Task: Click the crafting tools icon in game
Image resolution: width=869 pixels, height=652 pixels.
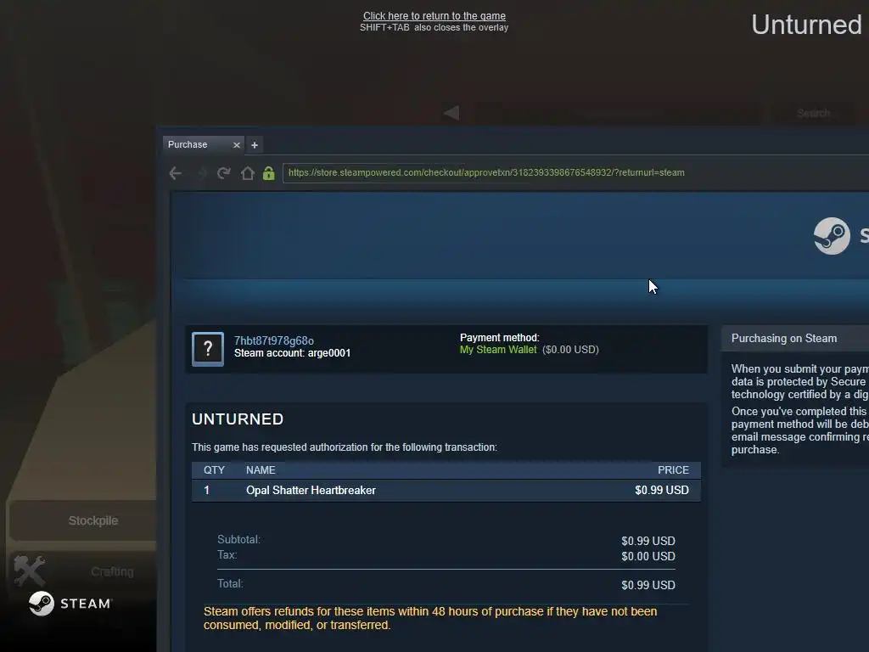Action: click(29, 570)
